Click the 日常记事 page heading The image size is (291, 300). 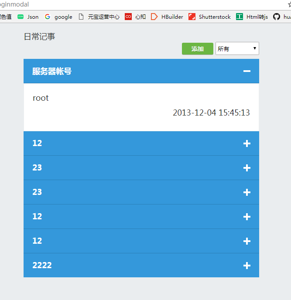coord(39,36)
